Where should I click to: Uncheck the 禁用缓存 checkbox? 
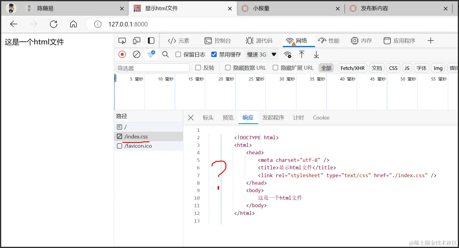point(214,54)
